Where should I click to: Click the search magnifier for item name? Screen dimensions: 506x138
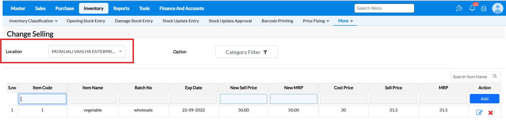tap(495, 76)
